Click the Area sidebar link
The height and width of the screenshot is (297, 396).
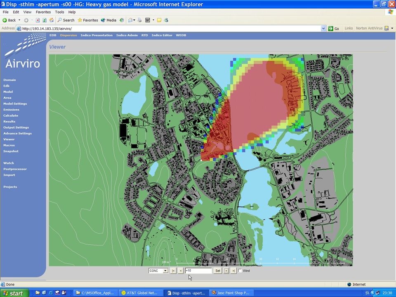pos(7,98)
